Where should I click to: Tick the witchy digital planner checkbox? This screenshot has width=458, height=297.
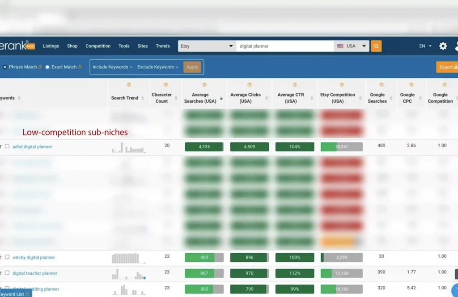[7, 257]
